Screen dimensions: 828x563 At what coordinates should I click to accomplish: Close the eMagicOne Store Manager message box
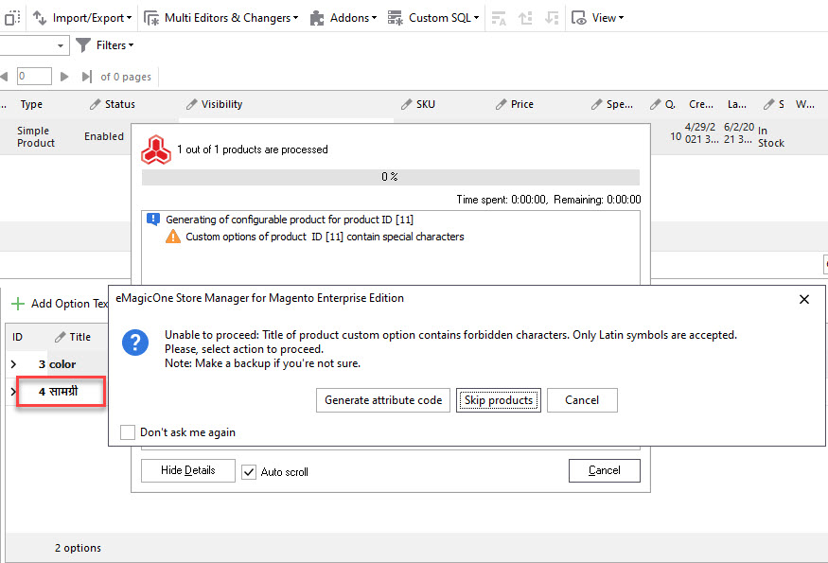point(803,299)
